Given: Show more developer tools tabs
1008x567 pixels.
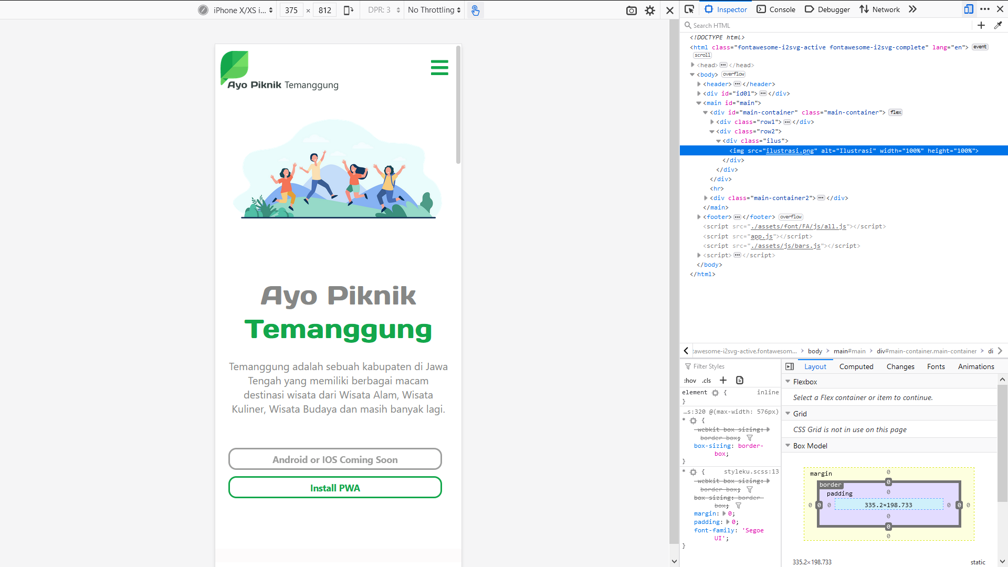Looking at the screenshot, I should pyautogui.click(x=913, y=9).
